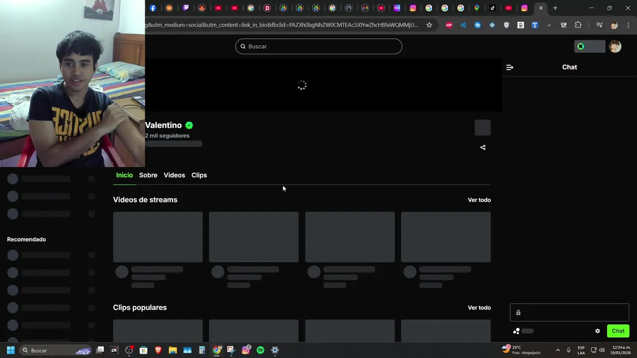Open the volume control in system tray

[602, 350]
